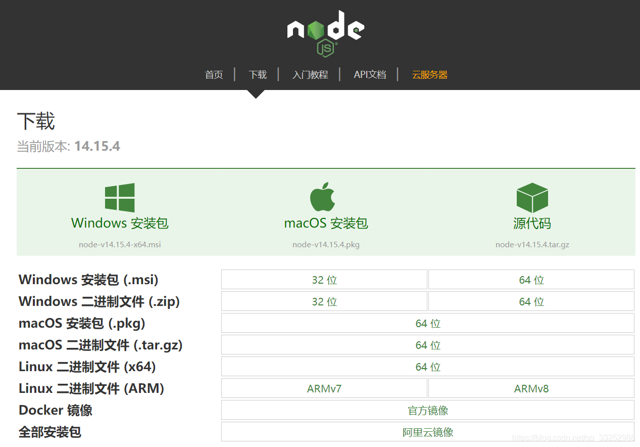Select 32 位 for Windows 安装包 (.msi)
This screenshot has height=447, width=640.
tap(324, 280)
